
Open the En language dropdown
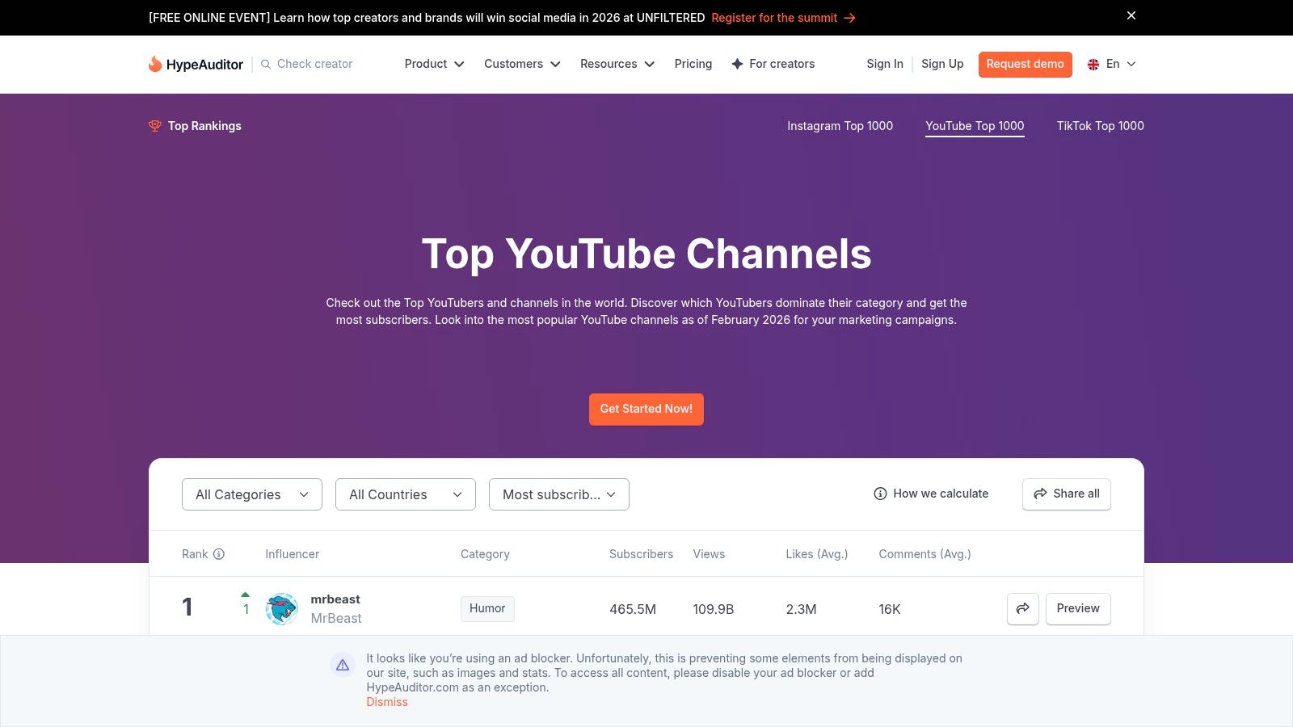coord(1112,64)
